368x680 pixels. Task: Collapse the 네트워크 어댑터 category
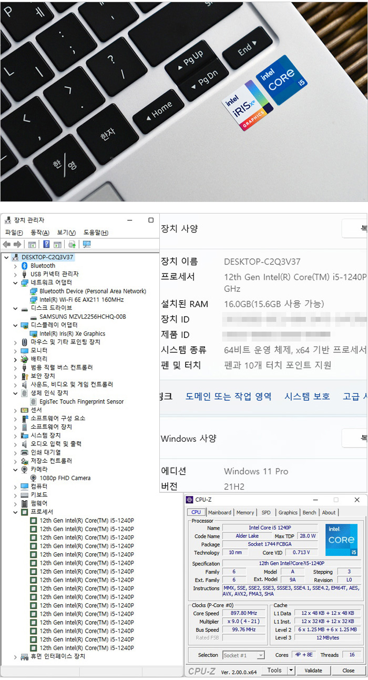tap(15, 282)
